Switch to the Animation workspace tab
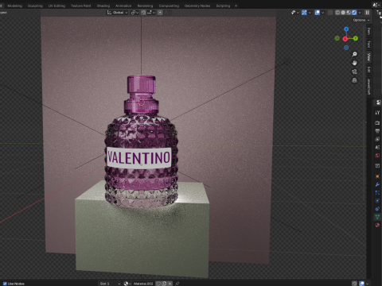 click(123, 6)
